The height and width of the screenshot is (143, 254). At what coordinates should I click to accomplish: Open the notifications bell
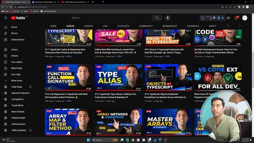pyautogui.click(x=236, y=18)
